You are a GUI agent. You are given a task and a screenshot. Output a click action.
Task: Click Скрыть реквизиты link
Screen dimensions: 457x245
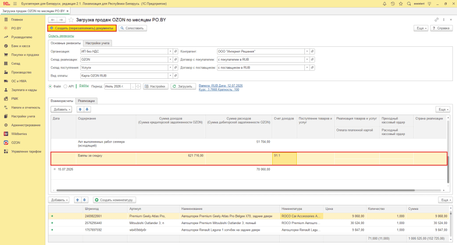(61, 36)
